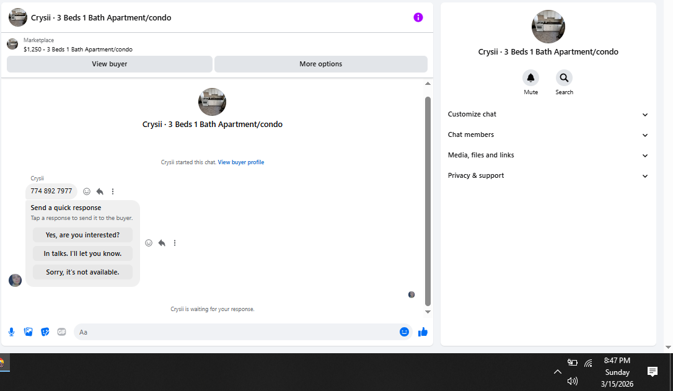673x391 pixels.
Task: Send 'Yes, are you interested?' quick reply
Action: (82, 235)
